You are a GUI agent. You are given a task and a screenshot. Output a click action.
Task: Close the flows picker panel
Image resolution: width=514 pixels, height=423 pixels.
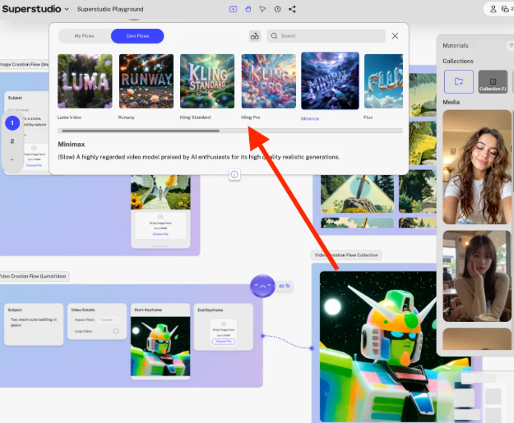coord(395,36)
